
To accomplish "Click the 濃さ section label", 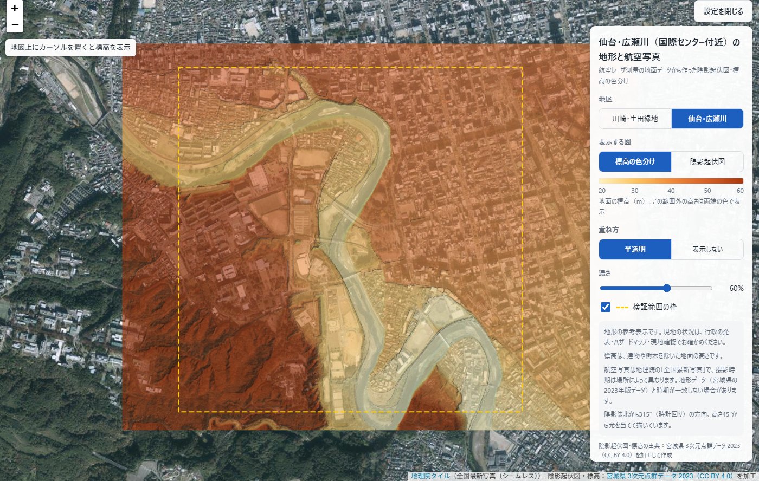I will (x=605, y=273).
